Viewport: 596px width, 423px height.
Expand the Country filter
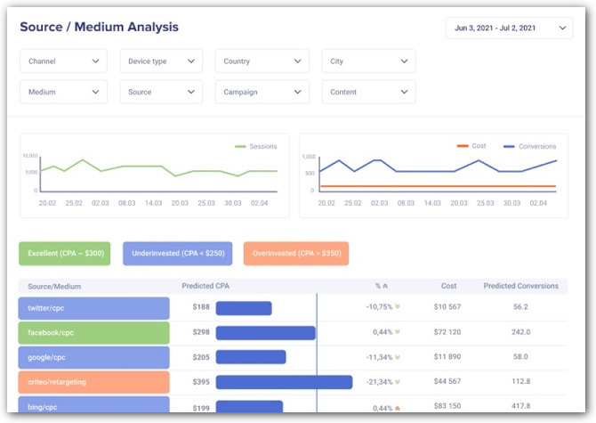tap(262, 61)
